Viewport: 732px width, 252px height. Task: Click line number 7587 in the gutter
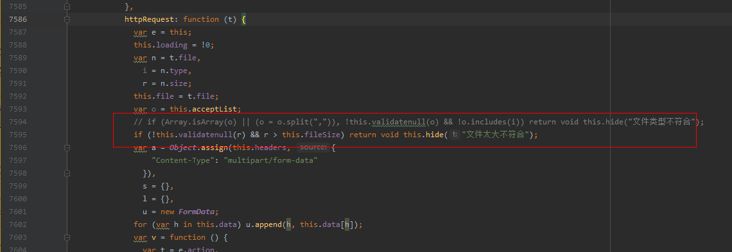point(18,32)
